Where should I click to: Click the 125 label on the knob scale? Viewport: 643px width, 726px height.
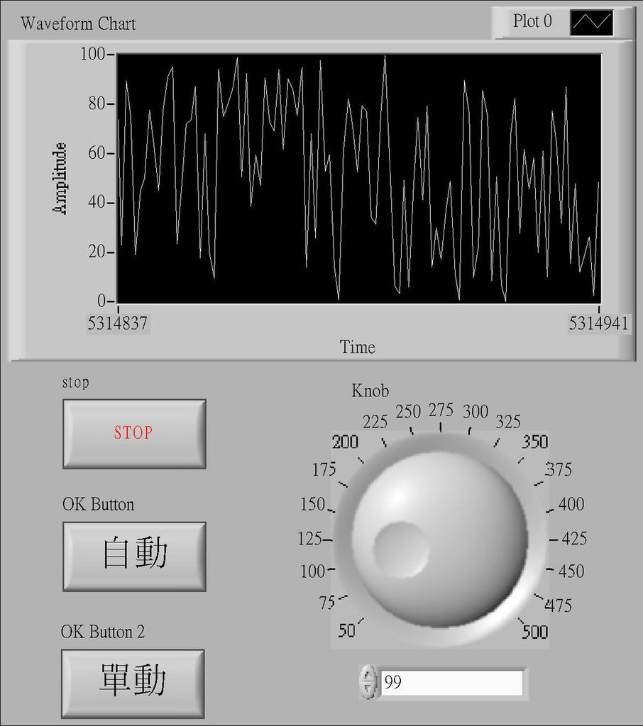tap(309, 539)
